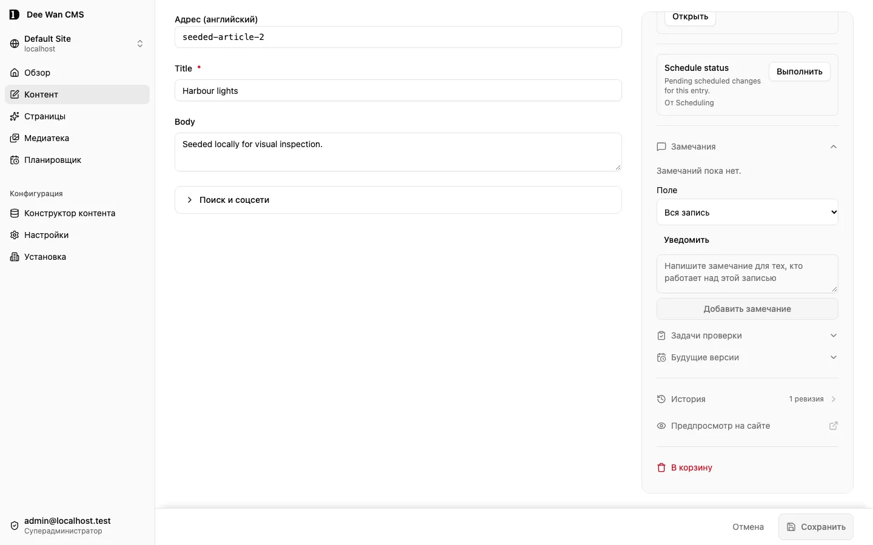
Task: Click the Конструктор контента database icon
Action: (x=15, y=213)
